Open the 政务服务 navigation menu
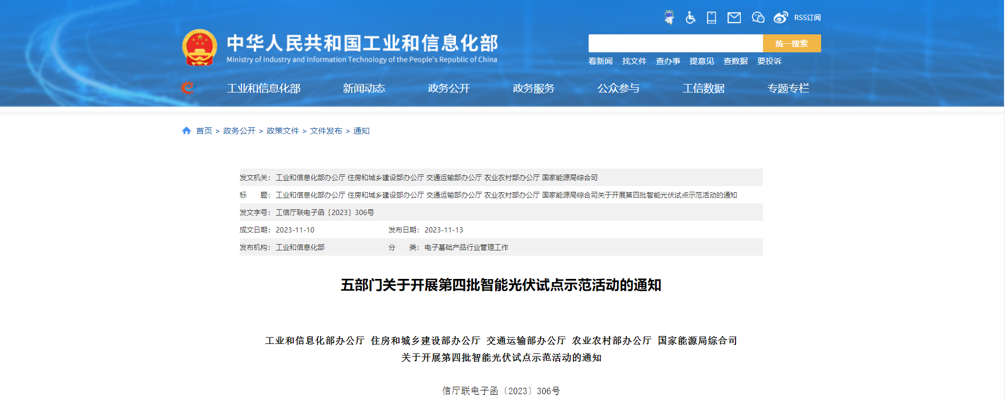This screenshot has width=1005, height=401. coord(533,88)
